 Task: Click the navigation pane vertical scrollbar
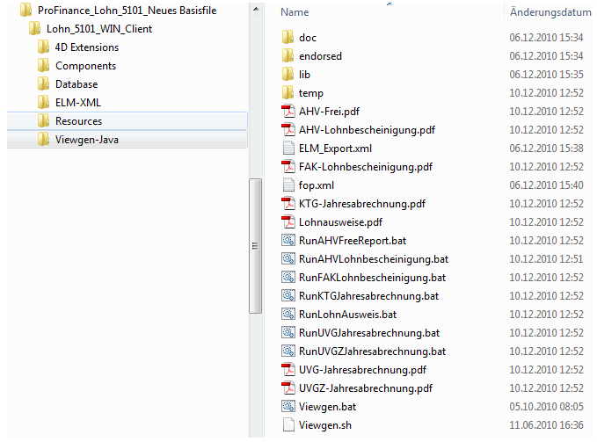[256, 246]
